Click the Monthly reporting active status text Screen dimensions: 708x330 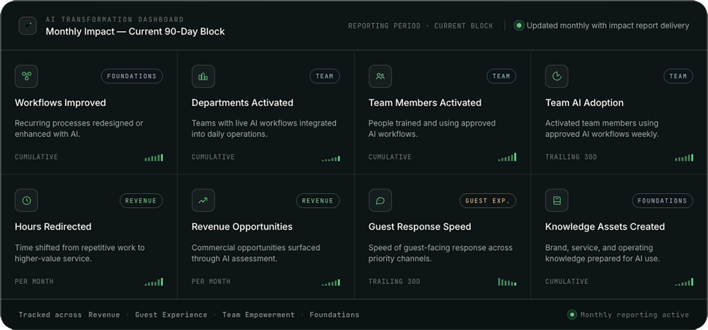[635, 314]
